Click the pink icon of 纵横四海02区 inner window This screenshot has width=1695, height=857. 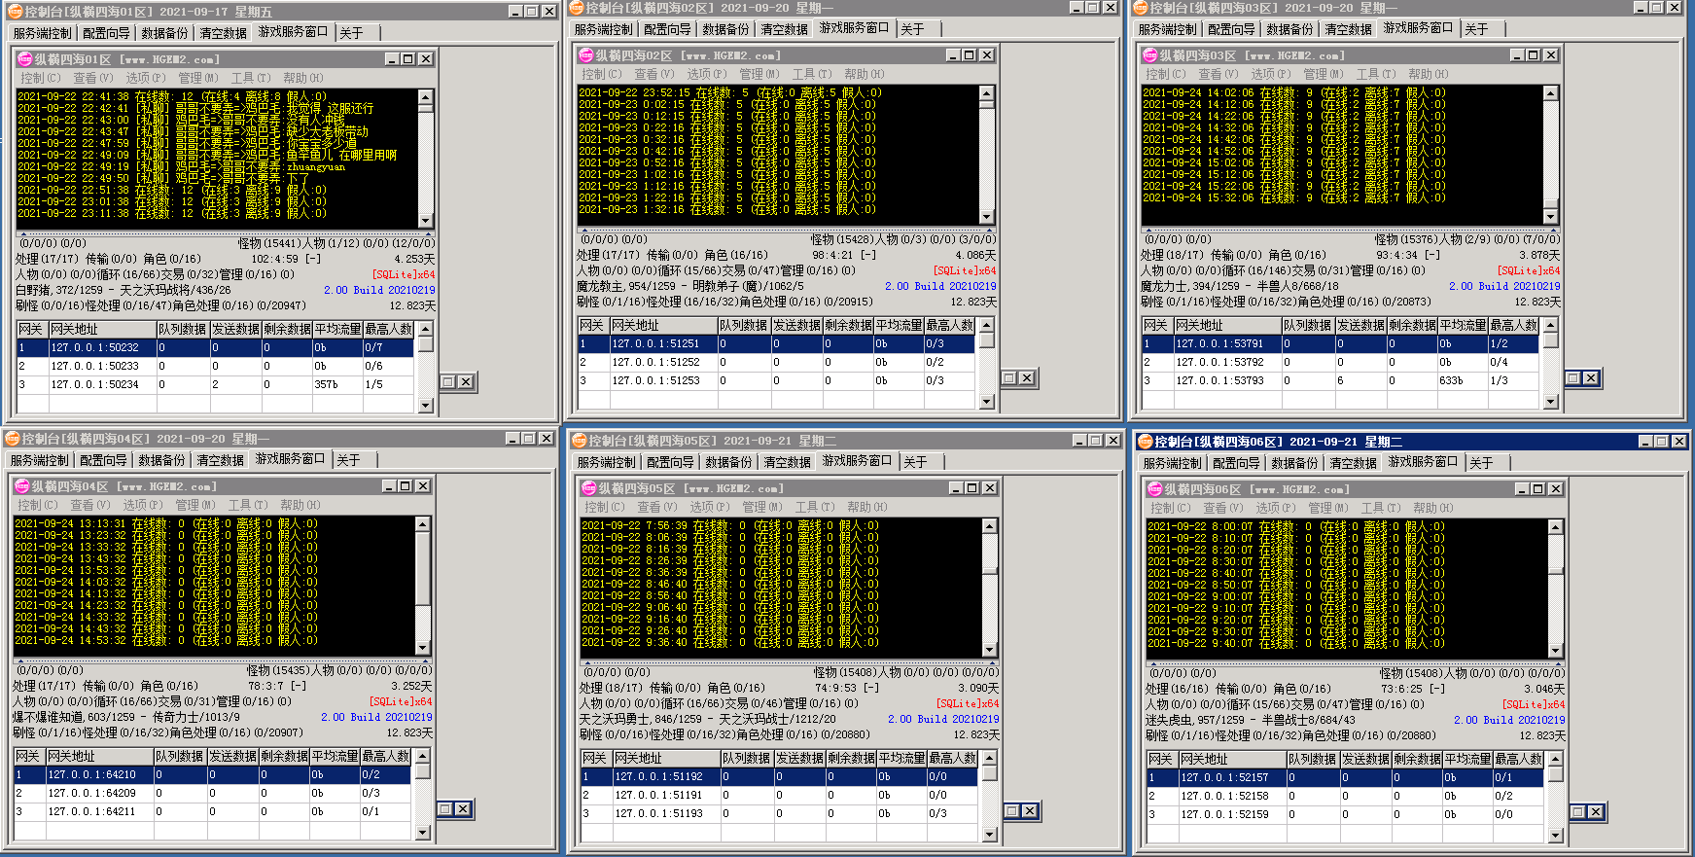[x=585, y=55]
